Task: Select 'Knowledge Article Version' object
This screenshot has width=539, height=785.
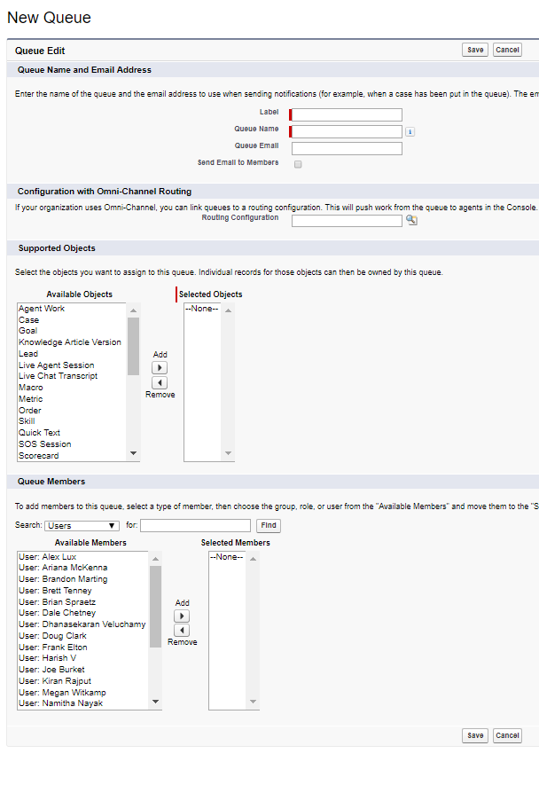Action: 72,342
